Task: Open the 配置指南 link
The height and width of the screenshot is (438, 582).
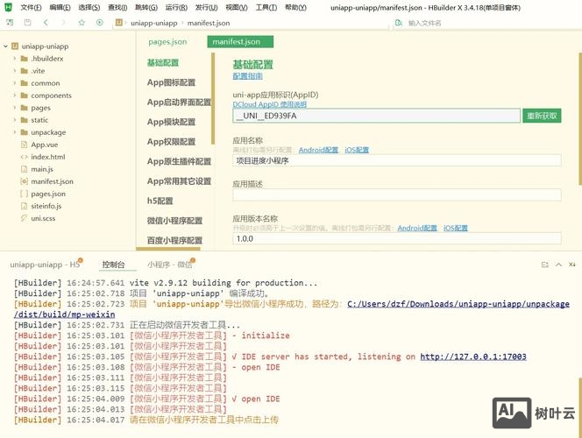Action: tap(247, 76)
